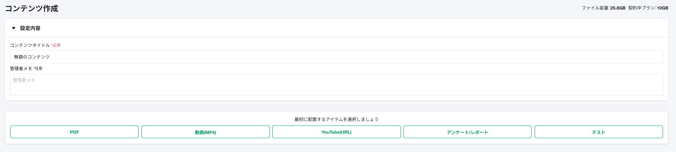Collapse the 設定内容 section triangle

coord(14,28)
